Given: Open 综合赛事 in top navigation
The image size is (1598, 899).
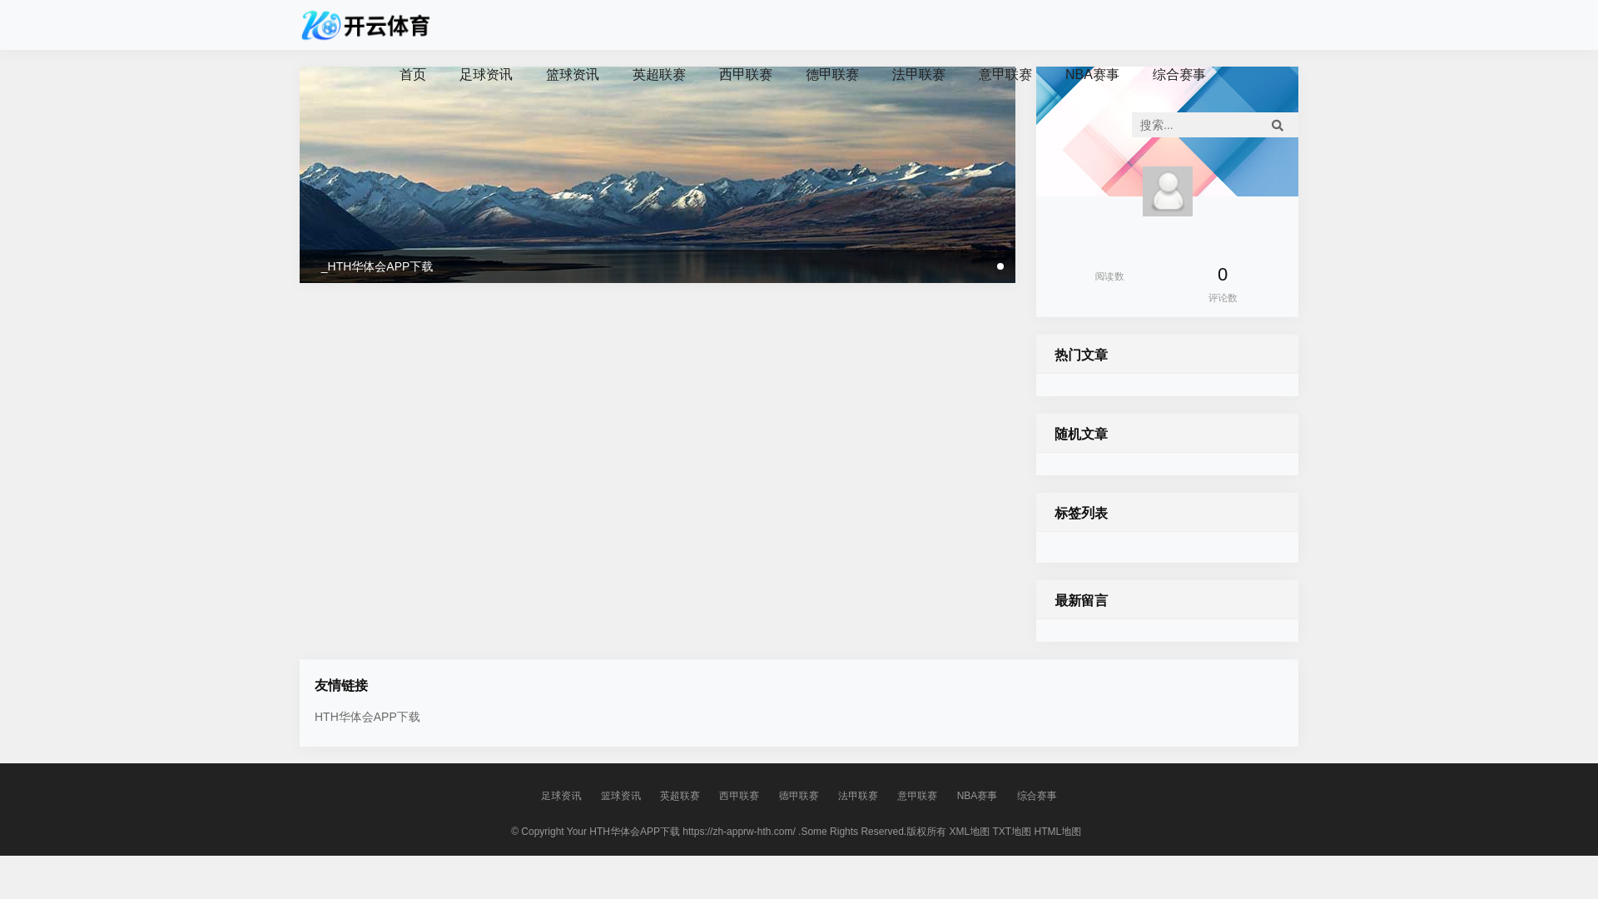Looking at the screenshot, I should tap(1179, 75).
